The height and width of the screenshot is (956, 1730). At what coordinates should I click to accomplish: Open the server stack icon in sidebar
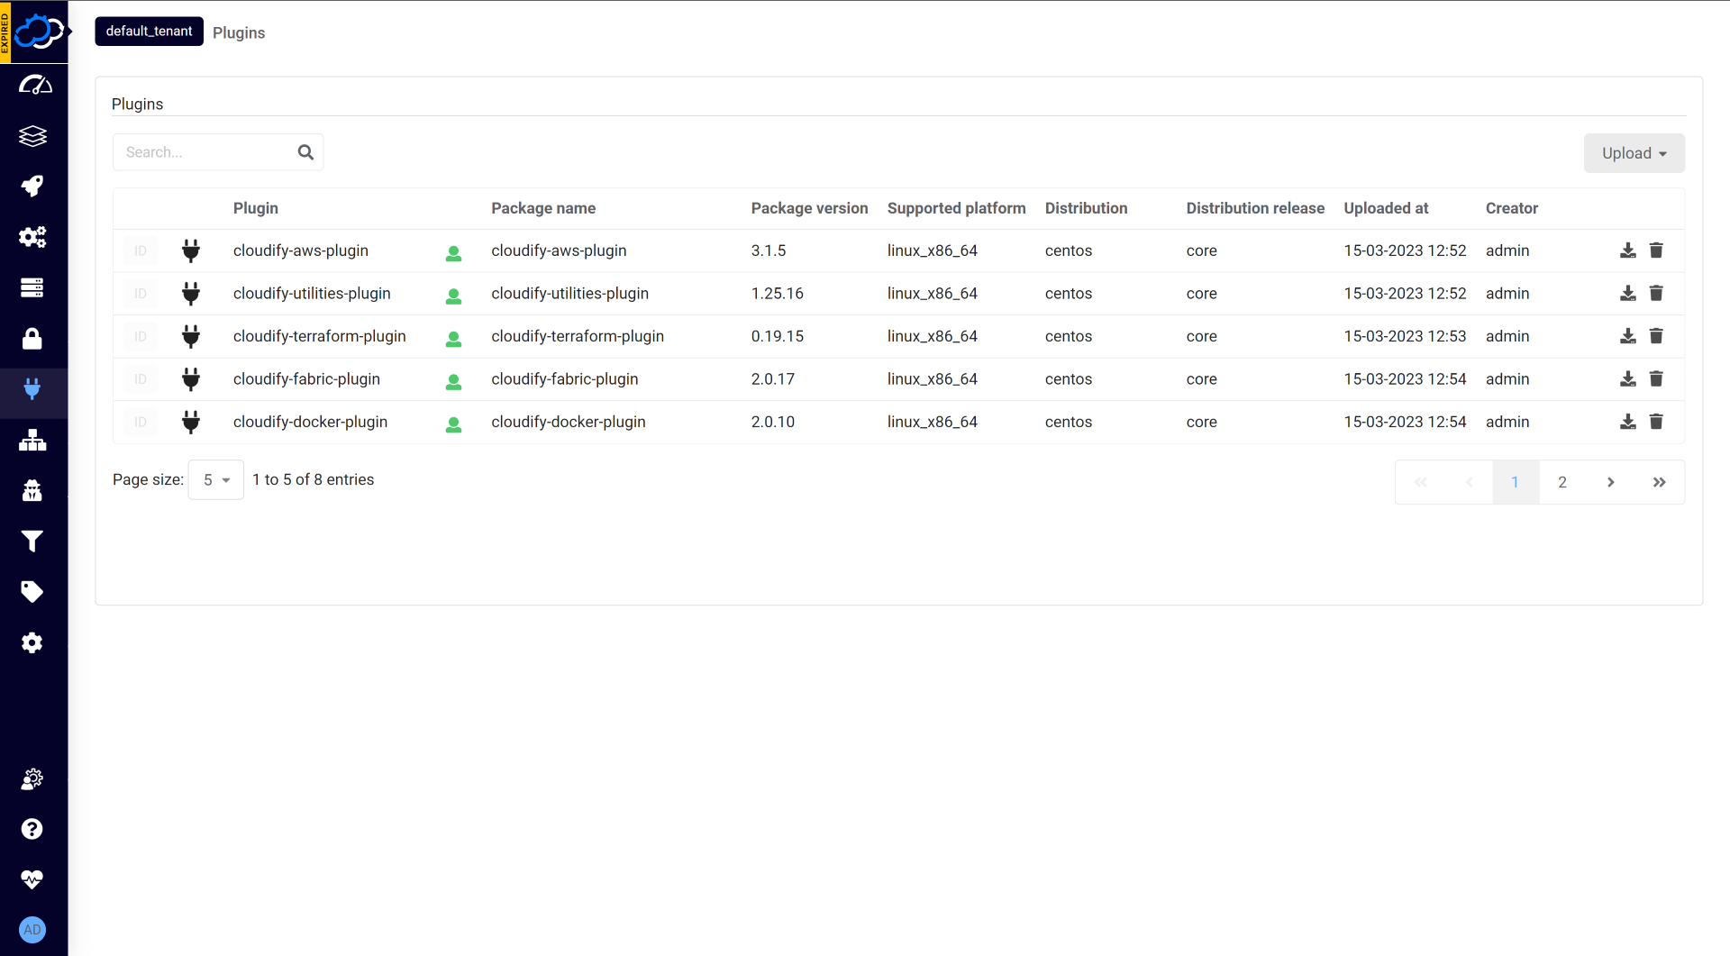32,287
